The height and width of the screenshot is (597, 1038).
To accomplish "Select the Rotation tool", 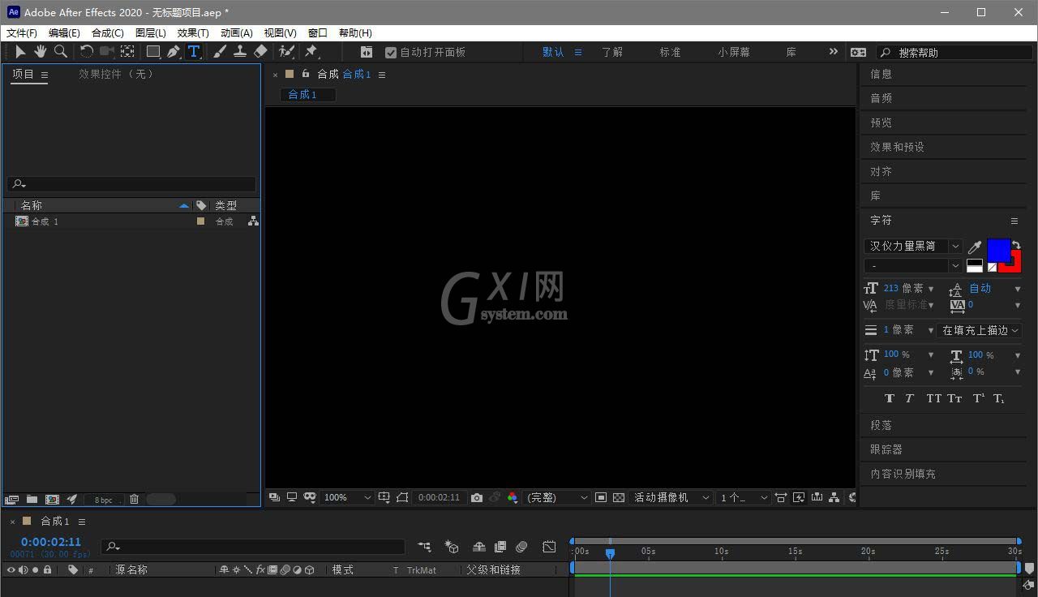I will point(86,52).
